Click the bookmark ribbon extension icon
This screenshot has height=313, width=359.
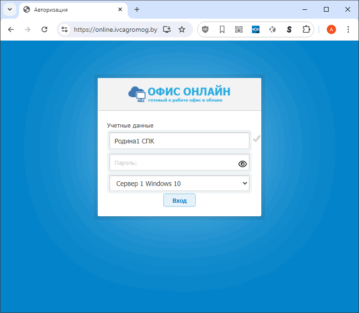click(222, 29)
